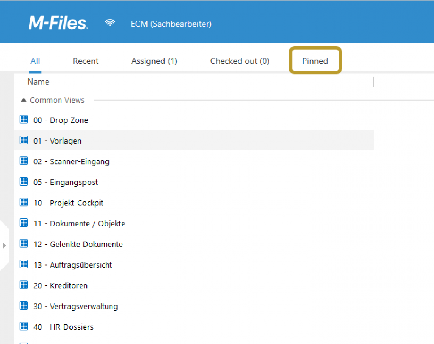Click the view icon beside 10 - Projekt-Cockpit

point(24,202)
